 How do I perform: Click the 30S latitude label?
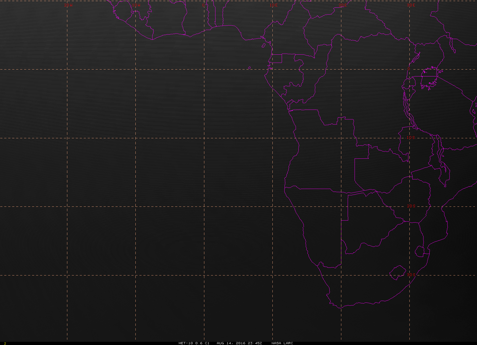coord(411,274)
